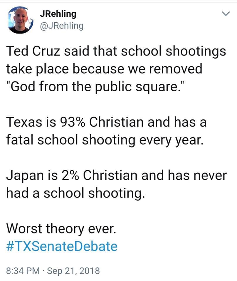Click the Sep 21, 2018 date
This screenshot has width=237, height=281.
coord(73,270)
